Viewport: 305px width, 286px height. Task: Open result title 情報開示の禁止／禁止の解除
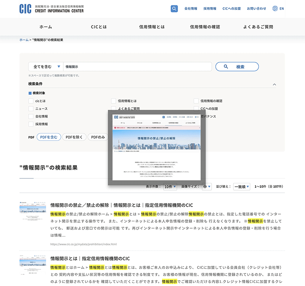click(x=122, y=205)
